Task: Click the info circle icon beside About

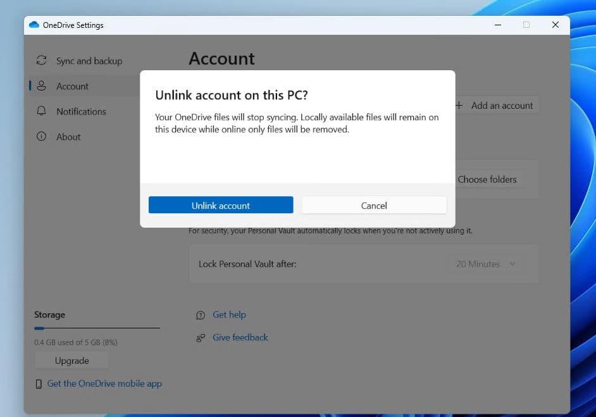Action: pos(41,137)
